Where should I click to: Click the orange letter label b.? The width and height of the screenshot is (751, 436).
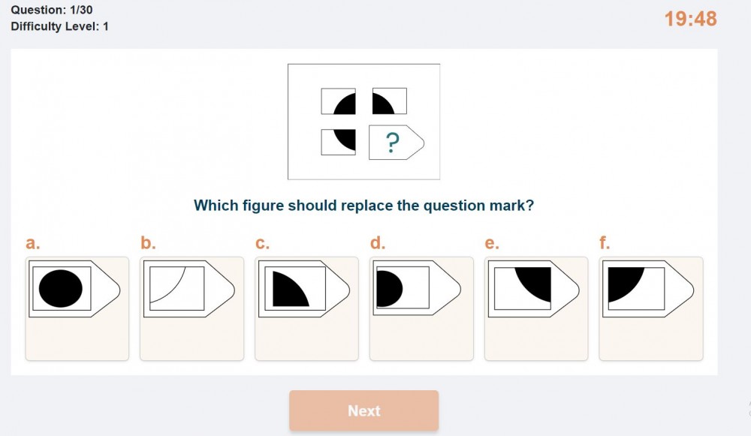click(x=148, y=242)
